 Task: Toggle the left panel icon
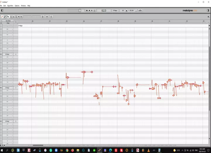point(2,10)
